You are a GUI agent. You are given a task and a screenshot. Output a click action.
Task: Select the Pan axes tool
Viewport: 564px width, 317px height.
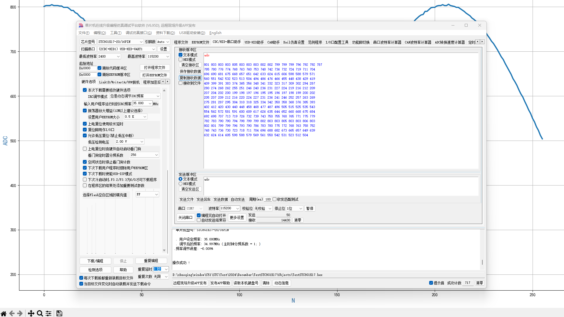click(31, 313)
